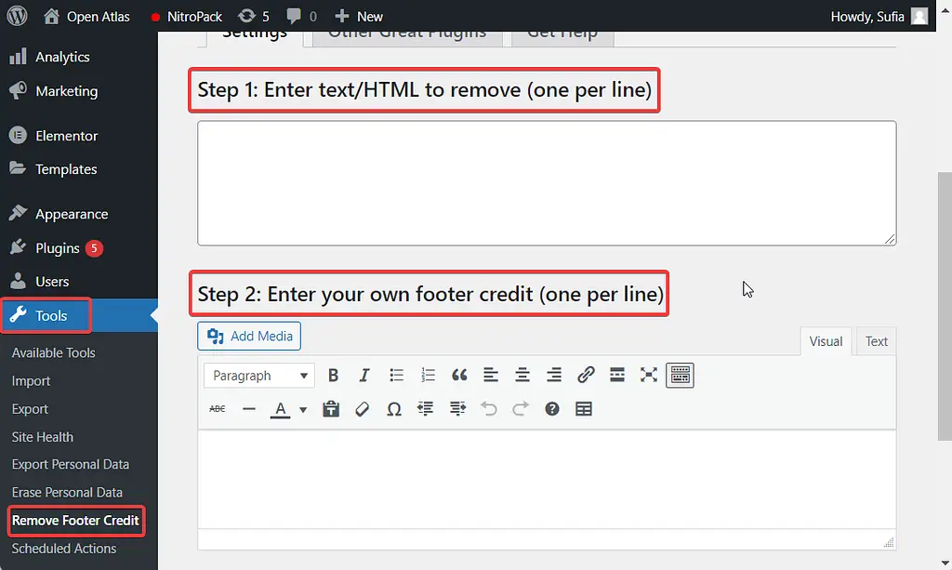Viewport: 952px width, 570px height.
Task: Toggle bold formatting in the editor
Action: (333, 375)
